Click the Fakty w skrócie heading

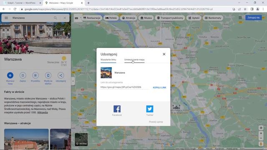click(x=14, y=92)
